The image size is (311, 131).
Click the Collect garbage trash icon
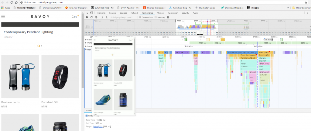coord(168,17)
